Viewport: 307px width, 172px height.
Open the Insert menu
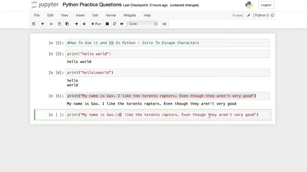pos(80,15)
